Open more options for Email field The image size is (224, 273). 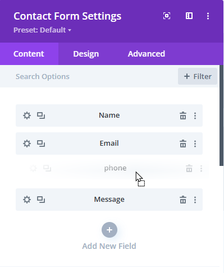pos(195,144)
